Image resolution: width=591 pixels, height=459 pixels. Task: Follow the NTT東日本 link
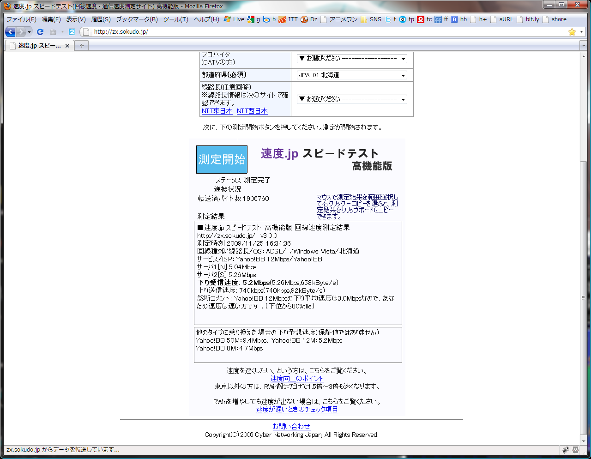(217, 111)
